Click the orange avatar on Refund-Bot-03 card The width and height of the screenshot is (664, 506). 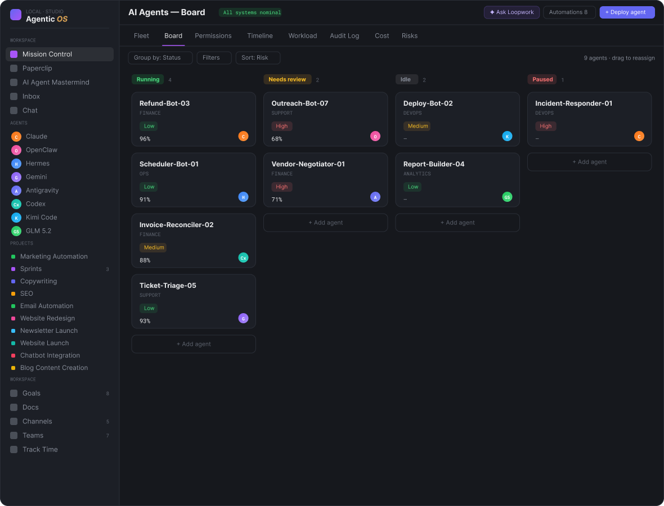pyautogui.click(x=243, y=136)
